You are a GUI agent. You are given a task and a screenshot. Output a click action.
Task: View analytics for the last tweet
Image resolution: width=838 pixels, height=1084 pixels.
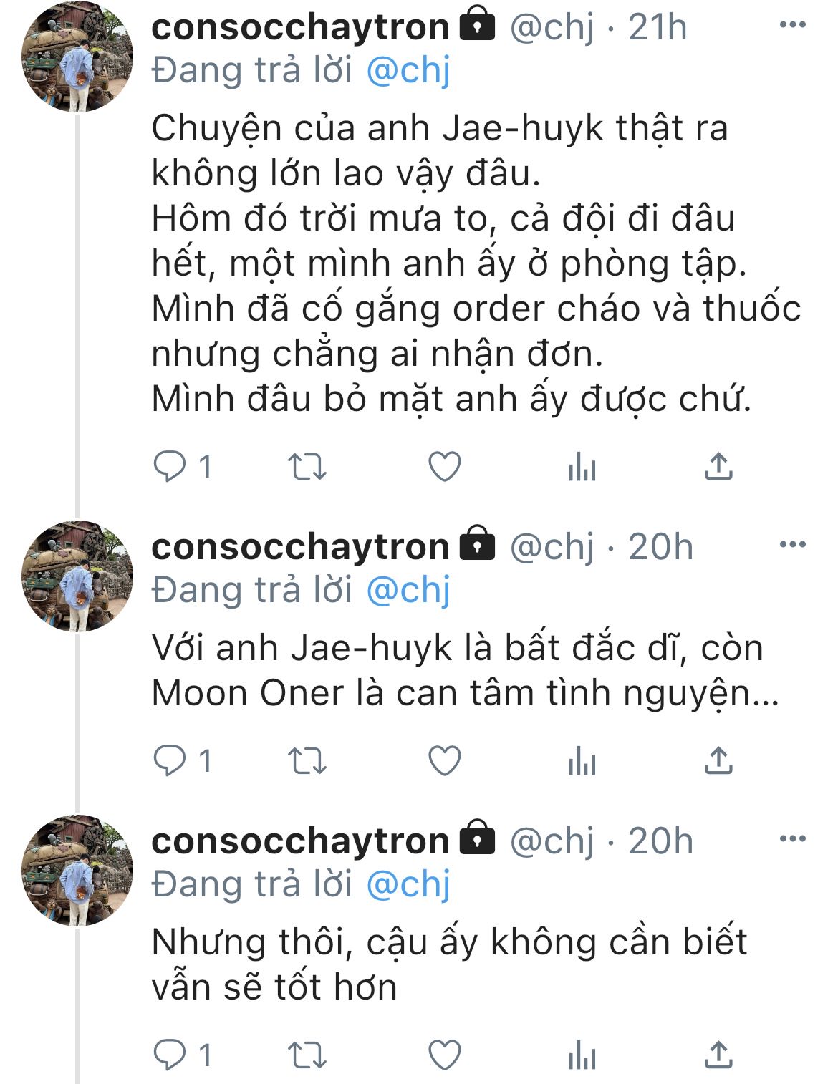tap(582, 1055)
